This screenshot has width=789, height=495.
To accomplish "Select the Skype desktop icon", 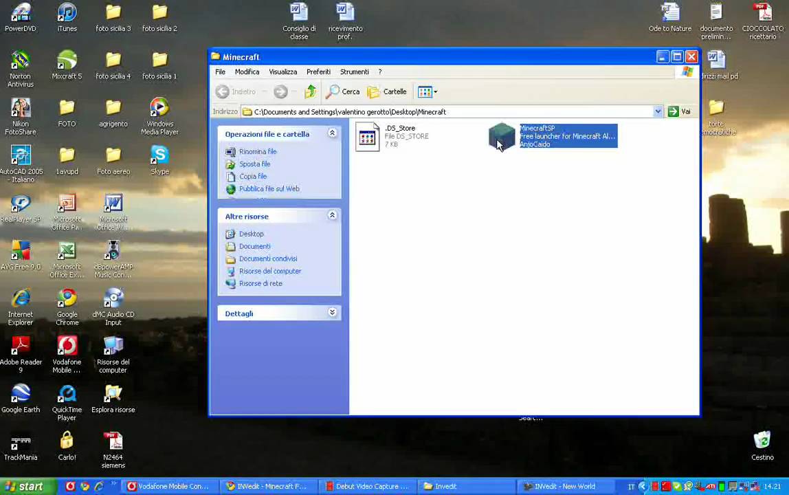I will click(159, 160).
